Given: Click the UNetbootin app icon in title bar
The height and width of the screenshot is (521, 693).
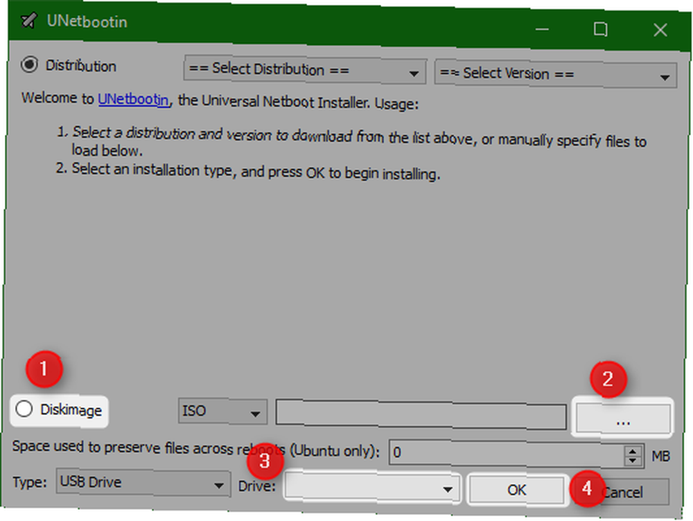Looking at the screenshot, I should [29, 20].
